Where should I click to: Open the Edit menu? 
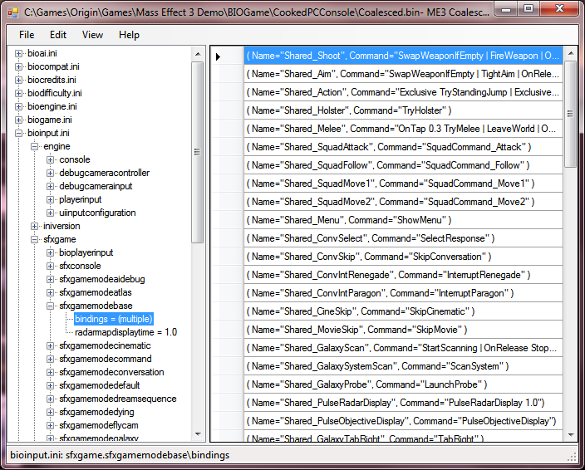coord(57,35)
